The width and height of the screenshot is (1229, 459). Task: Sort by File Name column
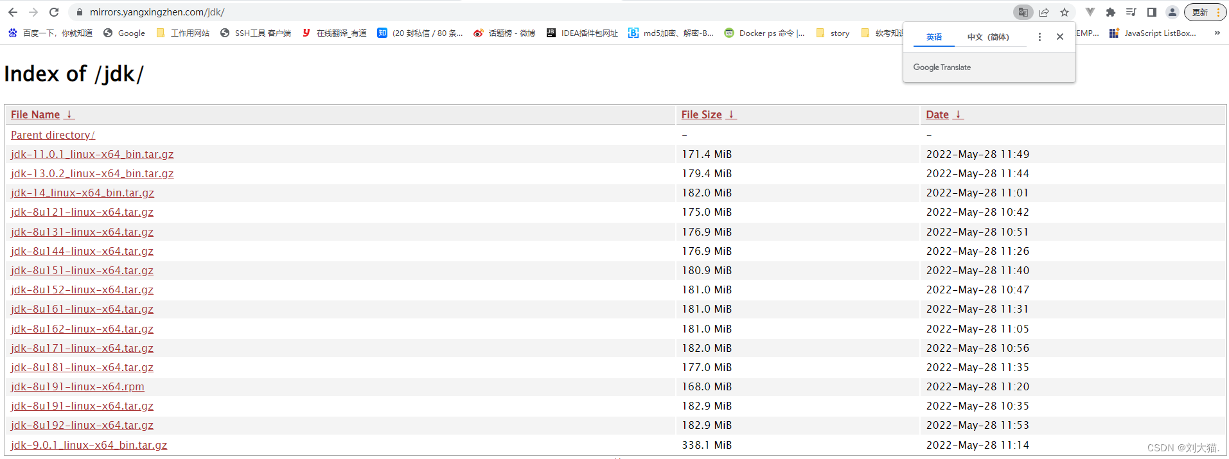coord(35,114)
